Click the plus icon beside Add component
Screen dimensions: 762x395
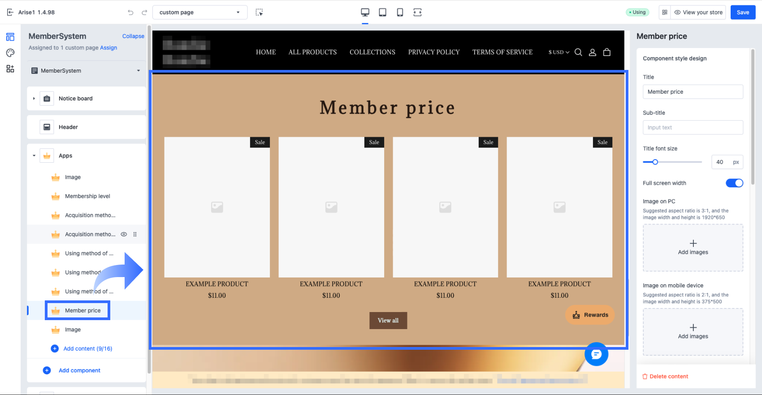(47, 370)
